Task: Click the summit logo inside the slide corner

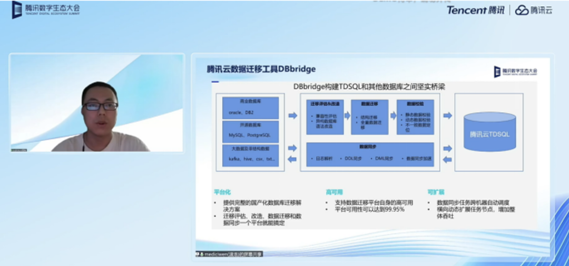Action: click(515, 72)
